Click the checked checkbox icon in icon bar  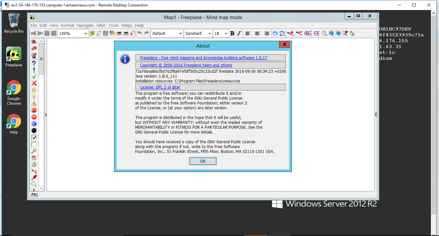34,137
